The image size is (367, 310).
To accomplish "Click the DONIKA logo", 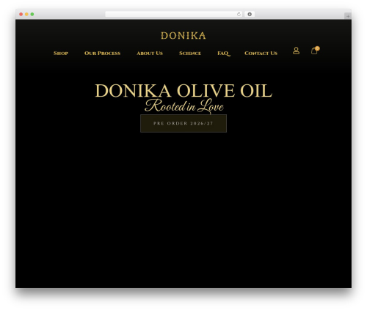I will pyautogui.click(x=183, y=36).
